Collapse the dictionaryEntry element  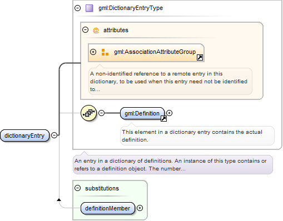pos(54,135)
